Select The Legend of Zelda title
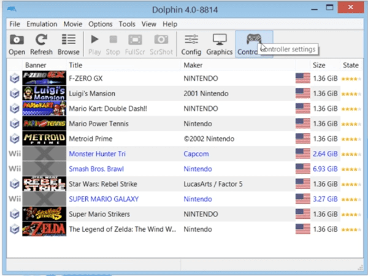Screen dimensions: 368x276 (122, 229)
